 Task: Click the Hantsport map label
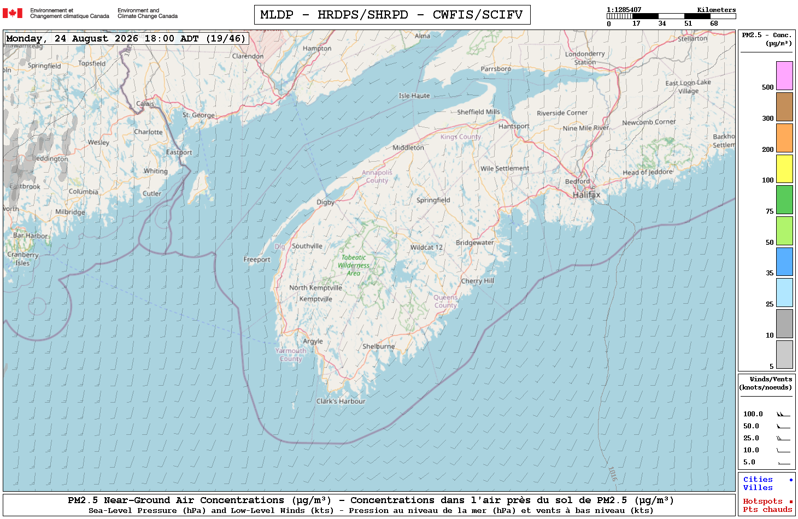(x=514, y=126)
